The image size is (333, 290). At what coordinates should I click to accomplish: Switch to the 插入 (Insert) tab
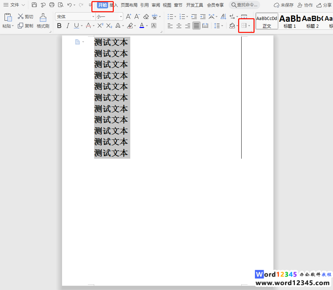coord(113,5)
